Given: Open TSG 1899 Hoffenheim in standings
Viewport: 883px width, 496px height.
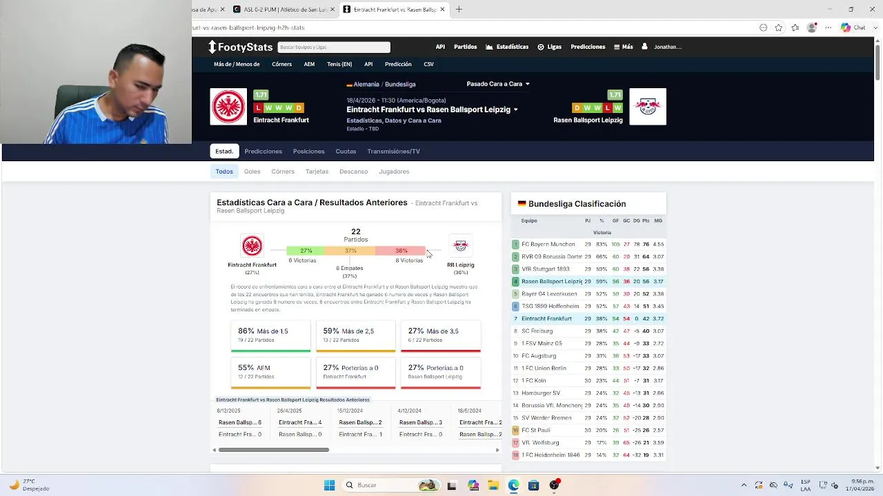Looking at the screenshot, I should tap(550, 307).
